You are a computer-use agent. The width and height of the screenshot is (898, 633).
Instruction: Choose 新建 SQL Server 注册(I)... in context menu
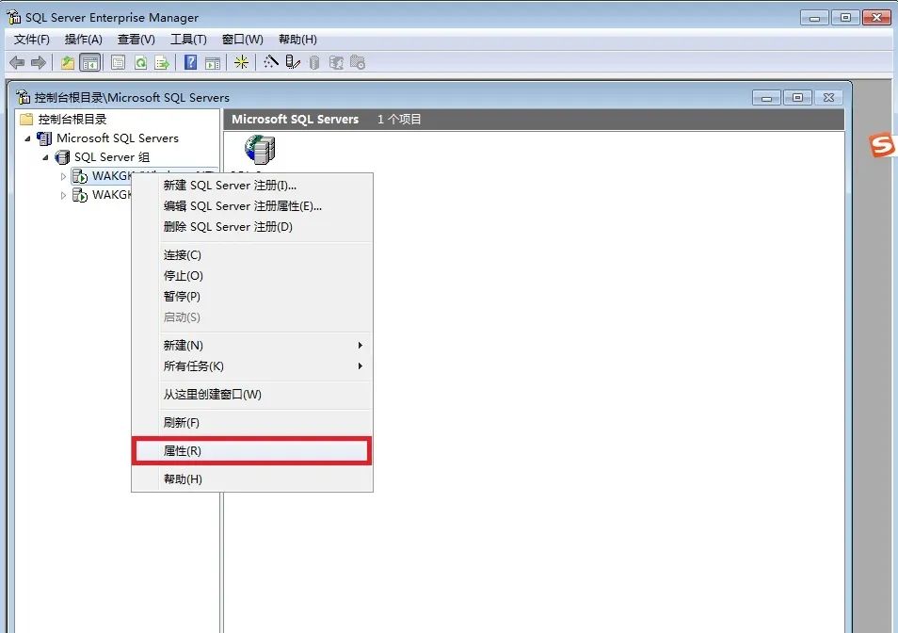pos(252,185)
